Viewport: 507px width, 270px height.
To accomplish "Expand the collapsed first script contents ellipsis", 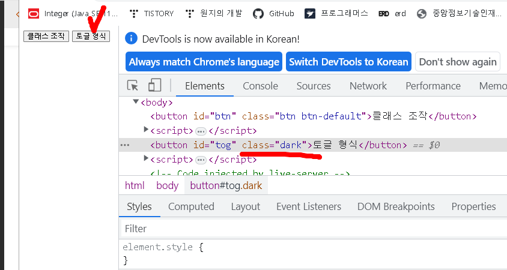I will coord(201,131).
